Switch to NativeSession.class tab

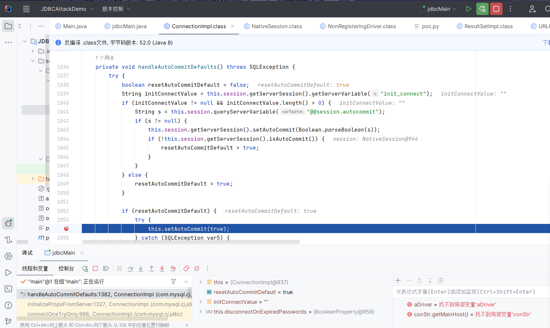tap(273, 26)
